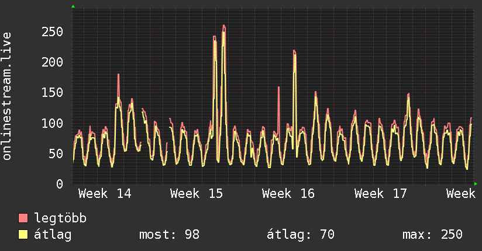The height and width of the screenshot is (251, 482).
Task: Click the Week 16 axis label
Action: coord(288,194)
